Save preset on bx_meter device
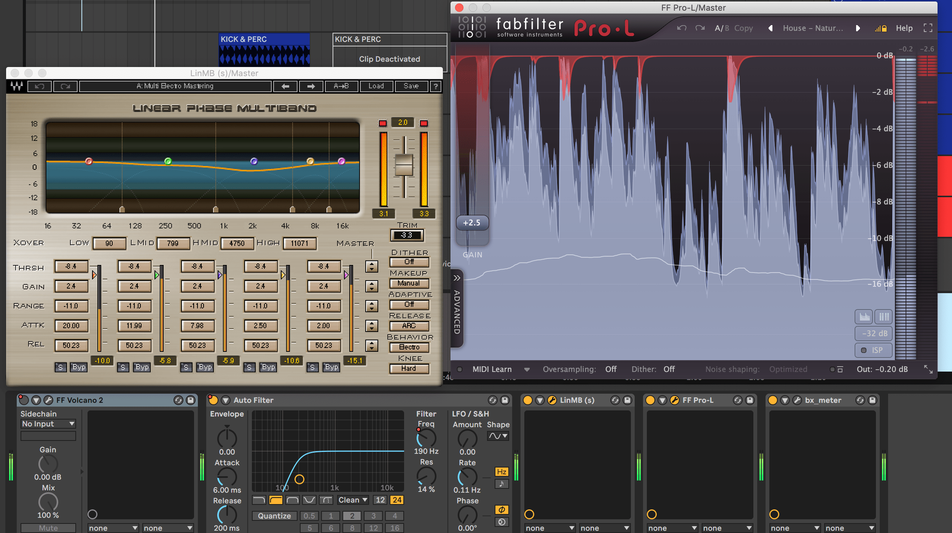 click(x=872, y=400)
